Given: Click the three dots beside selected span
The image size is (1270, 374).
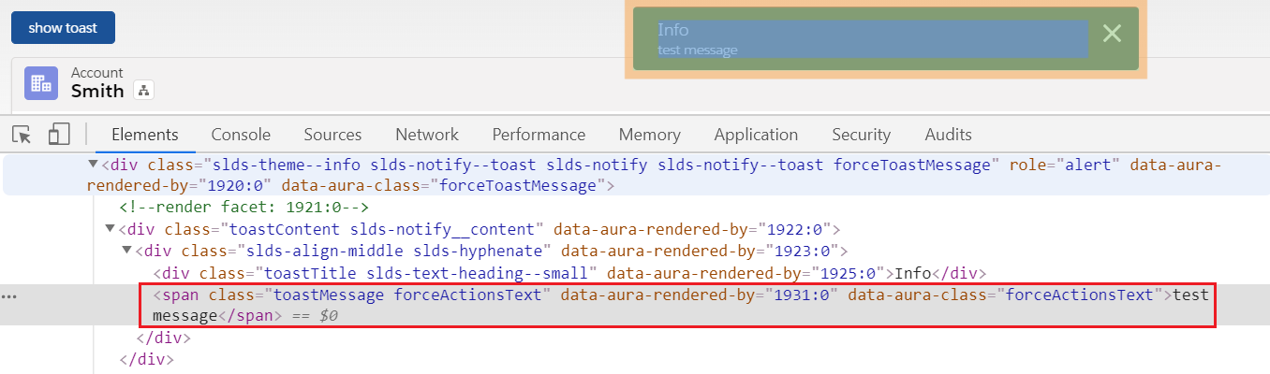Looking at the screenshot, I should coord(9,296).
